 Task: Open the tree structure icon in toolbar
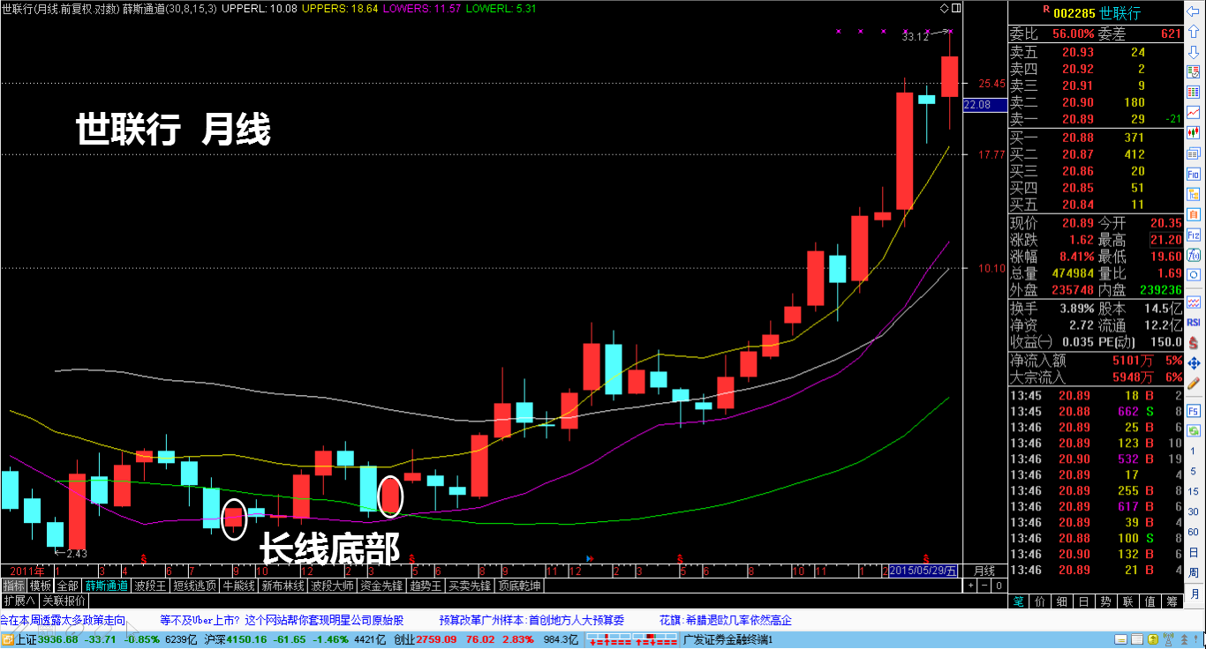(x=1193, y=194)
